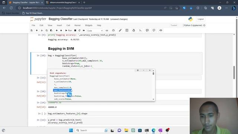Viewport: 238px width, 134px height.
Task: Open a new browser tab with plus
Action: tap(84, 3)
